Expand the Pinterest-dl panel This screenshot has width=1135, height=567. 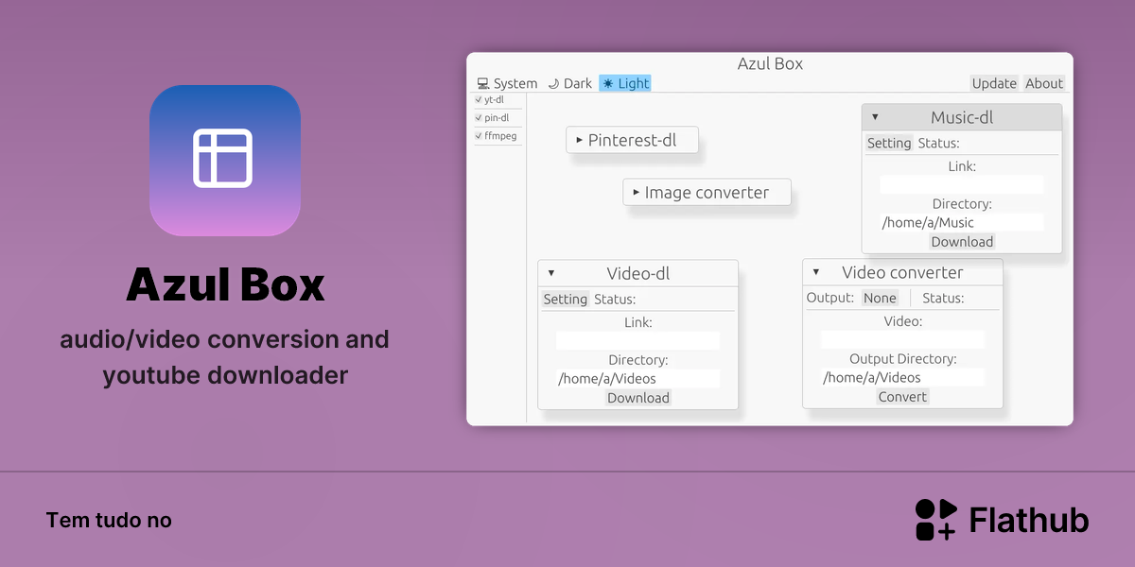coord(580,140)
